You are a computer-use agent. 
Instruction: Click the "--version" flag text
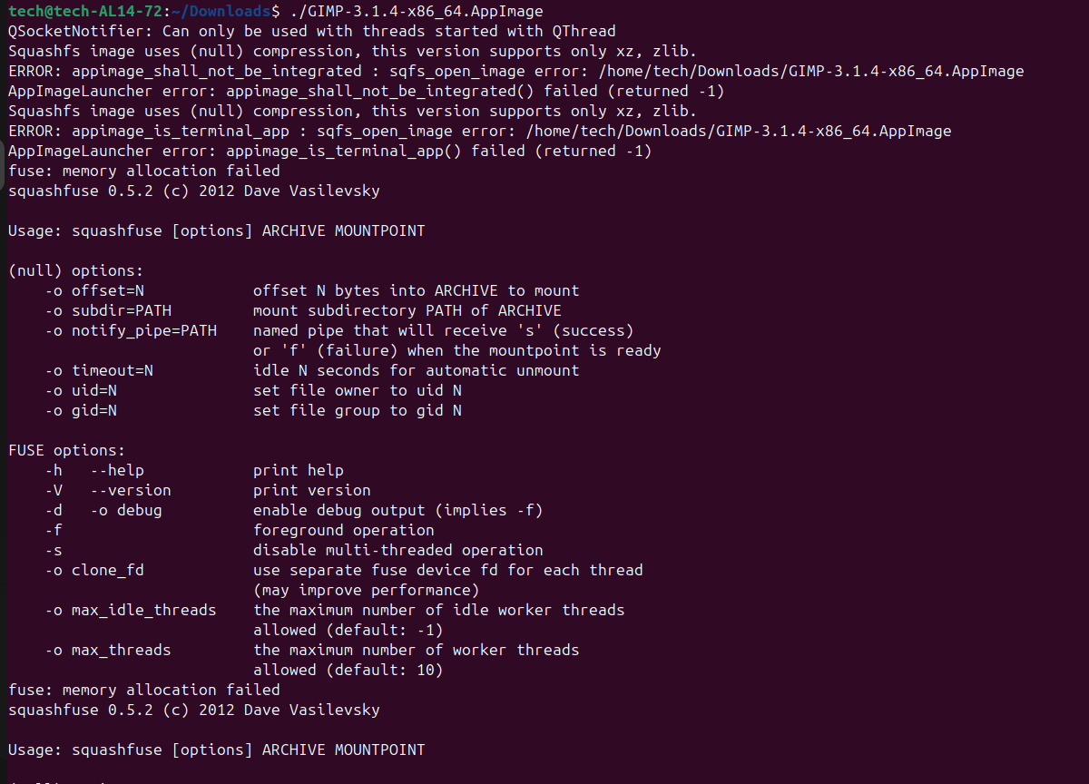(x=131, y=491)
